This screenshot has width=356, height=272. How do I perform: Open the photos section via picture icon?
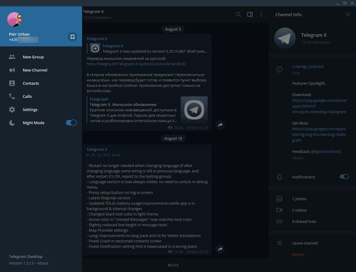[279, 198]
